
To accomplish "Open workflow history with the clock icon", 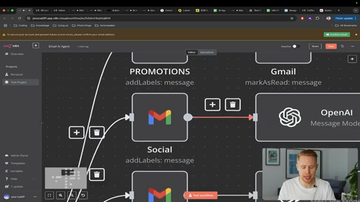I will 342,46.
